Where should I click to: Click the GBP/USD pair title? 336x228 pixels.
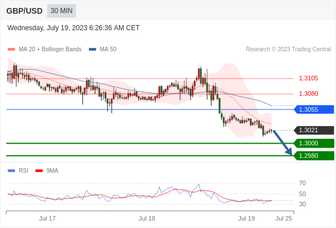24,11
